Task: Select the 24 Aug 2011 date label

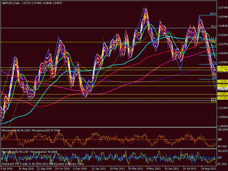Action: tap(208, 169)
